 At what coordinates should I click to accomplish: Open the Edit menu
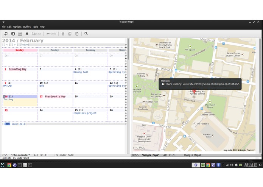(9, 26)
